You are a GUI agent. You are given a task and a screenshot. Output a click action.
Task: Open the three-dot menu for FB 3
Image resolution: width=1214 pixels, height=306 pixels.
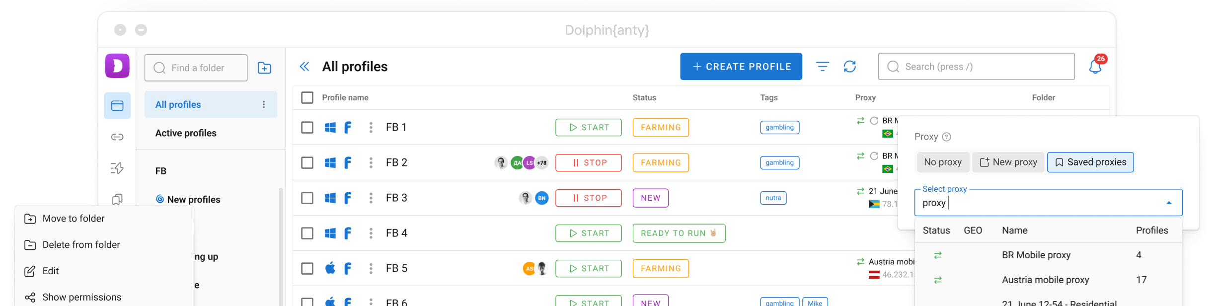tap(371, 198)
